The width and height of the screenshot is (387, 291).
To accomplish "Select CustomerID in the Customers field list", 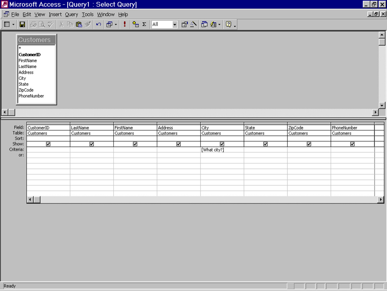I will point(36,55).
